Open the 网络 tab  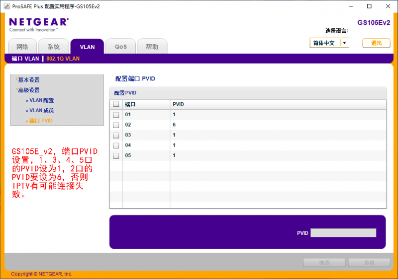22,47
